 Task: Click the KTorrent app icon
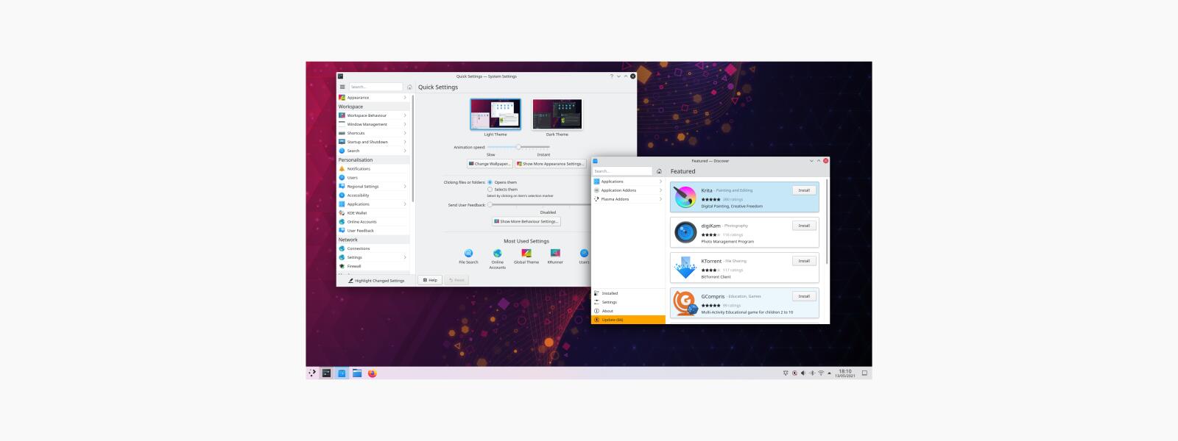685,268
